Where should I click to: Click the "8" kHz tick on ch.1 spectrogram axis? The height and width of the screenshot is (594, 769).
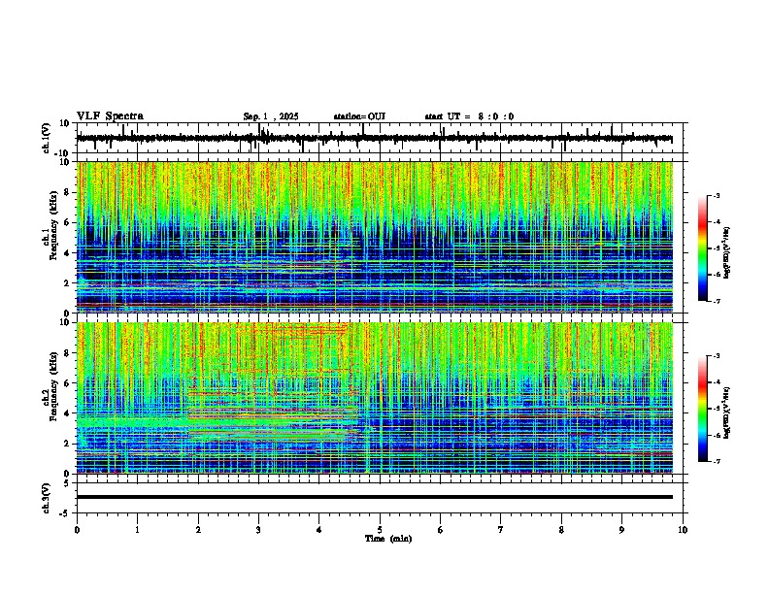[x=67, y=192]
